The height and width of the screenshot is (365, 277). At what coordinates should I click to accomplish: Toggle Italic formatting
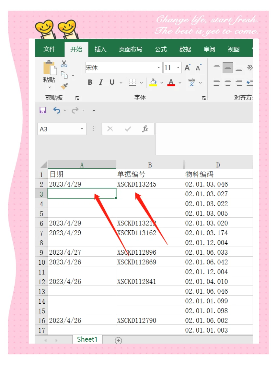click(100, 82)
